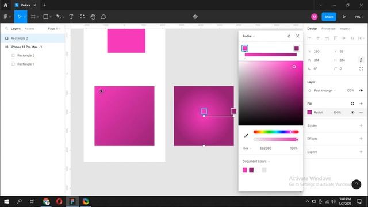Click the Present play icon
The image size is (368, 207).
pos(344,17)
